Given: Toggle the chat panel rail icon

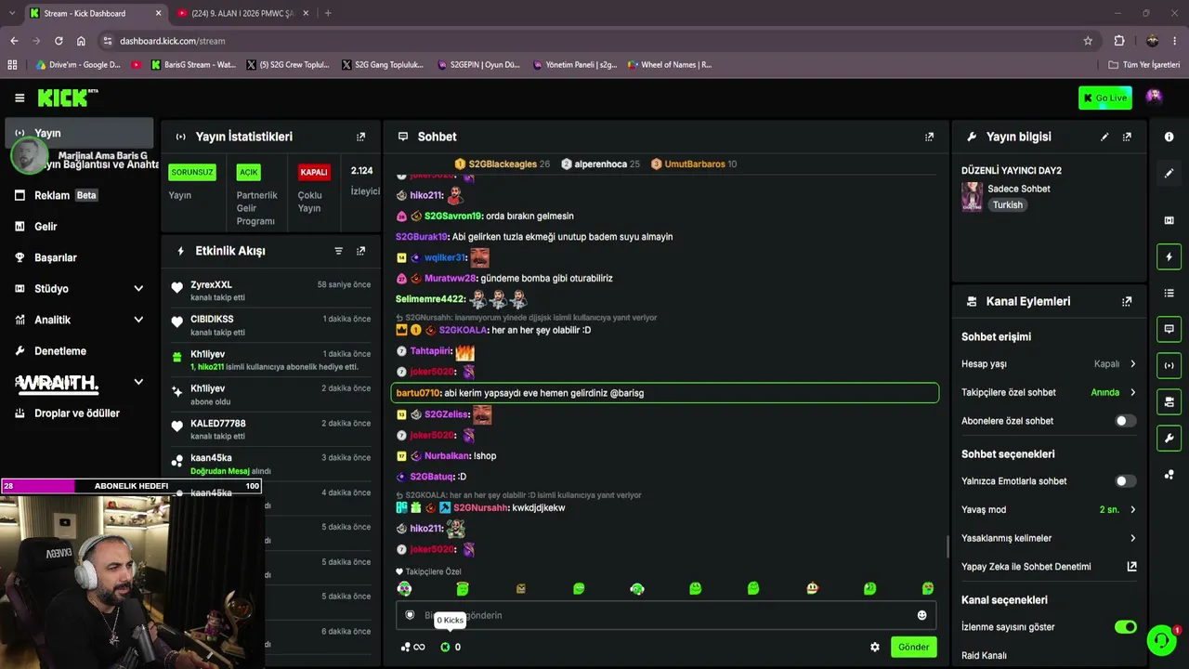Looking at the screenshot, I should coord(1169,329).
